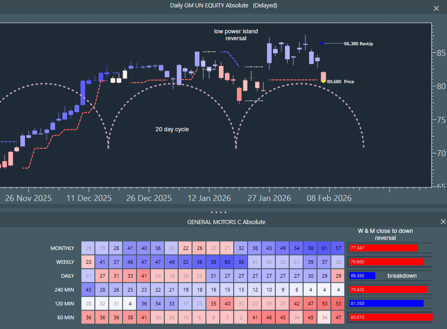This screenshot has width=447, height=329.
Task: Click the Monthly cell showing 61
Action: click(324, 248)
